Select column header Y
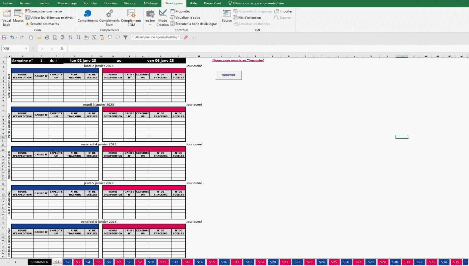This screenshot has width=469, height=266. pos(402,56)
